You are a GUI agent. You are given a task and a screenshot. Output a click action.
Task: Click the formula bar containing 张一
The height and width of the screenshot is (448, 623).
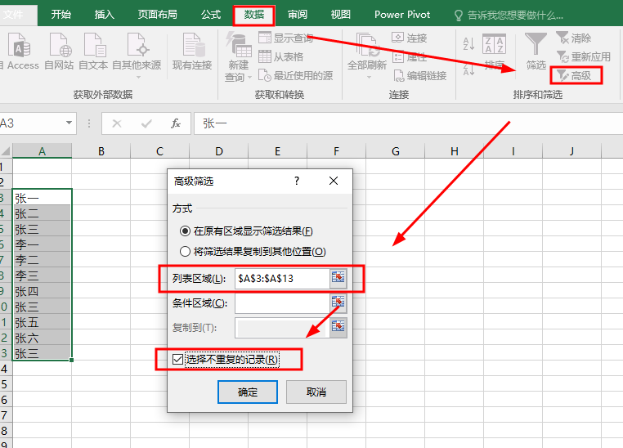tap(409, 123)
